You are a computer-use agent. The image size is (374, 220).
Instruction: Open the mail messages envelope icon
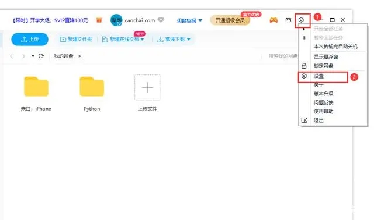(x=288, y=20)
